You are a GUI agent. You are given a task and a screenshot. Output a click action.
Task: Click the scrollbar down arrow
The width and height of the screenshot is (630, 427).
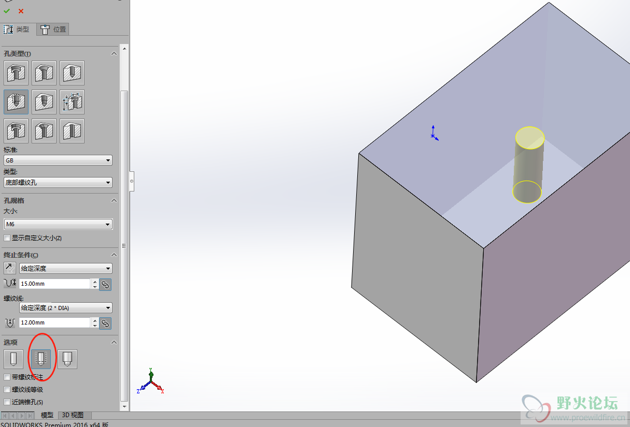pyautogui.click(x=124, y=407)
